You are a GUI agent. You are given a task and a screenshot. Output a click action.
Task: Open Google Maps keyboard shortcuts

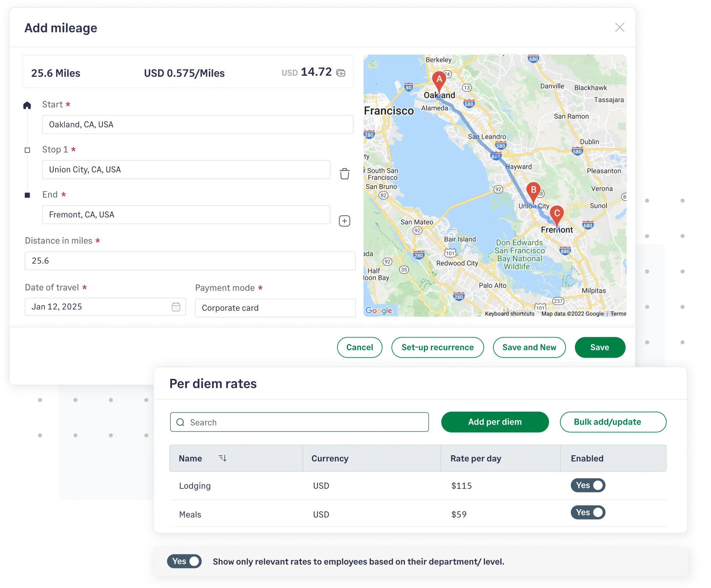[x=511, y=314]
